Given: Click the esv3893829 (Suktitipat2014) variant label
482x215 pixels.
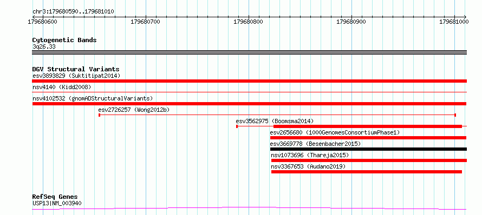Looking at the screenshot, I should click(x=76, y=76).
